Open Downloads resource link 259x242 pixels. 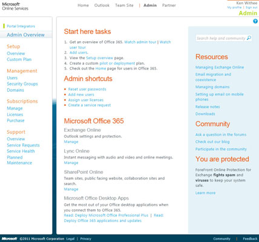pyautogui.click(x=205, y=114)
